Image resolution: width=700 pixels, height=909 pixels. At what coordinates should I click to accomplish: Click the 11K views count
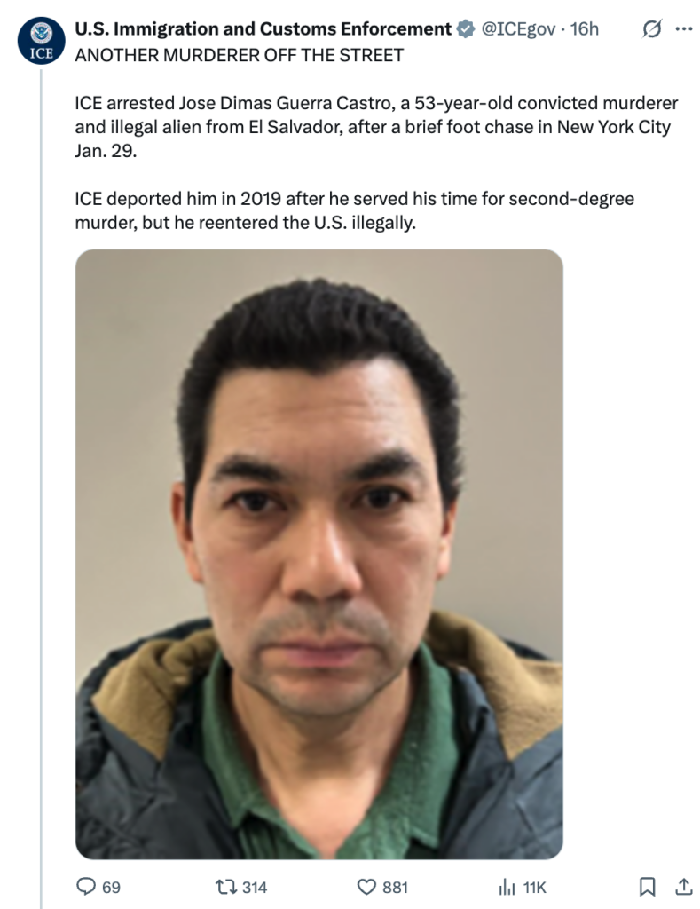coord(534,888)
